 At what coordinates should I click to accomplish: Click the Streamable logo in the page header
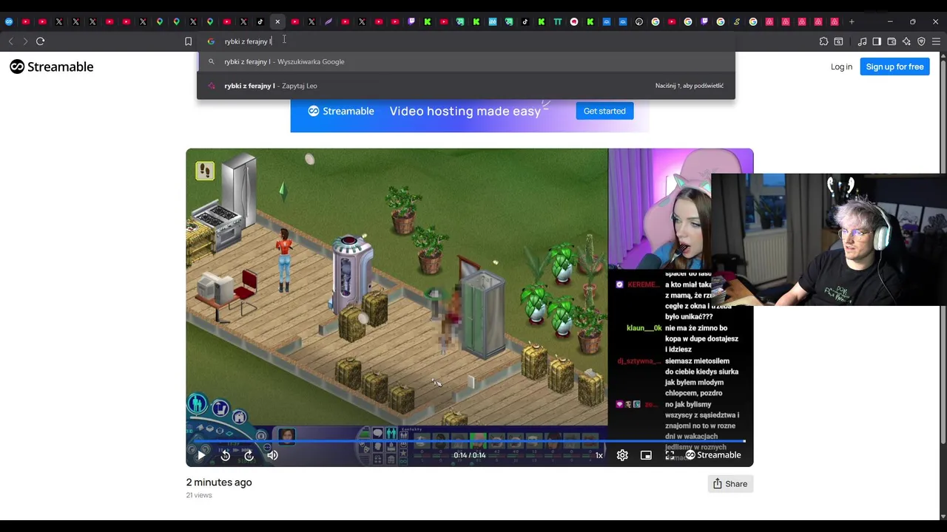click(x=52, y=66)
